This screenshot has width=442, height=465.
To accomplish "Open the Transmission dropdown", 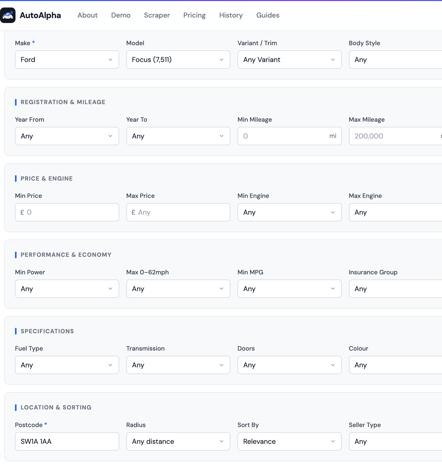I will pyautogui.click(x=178, y=365).
